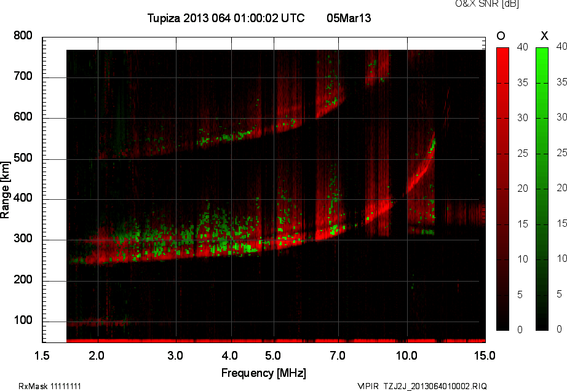Click the 'O&X SNR [dB]' colorbar caption
This screenshot has height=391, width=567.
pyautogui.click(x=486, y=4)
